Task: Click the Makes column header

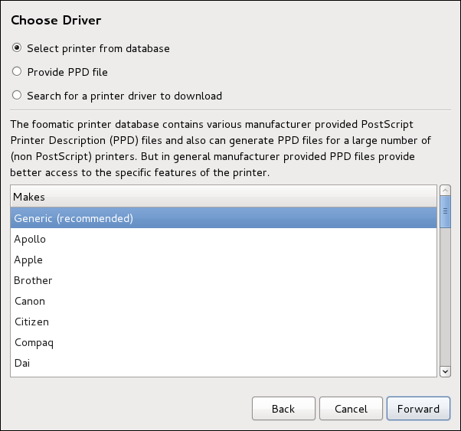Action: point(224,197)
